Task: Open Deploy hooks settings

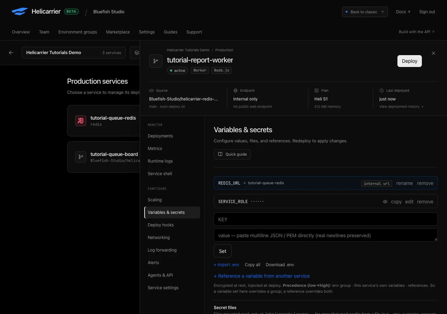Action: coord(172,225)
